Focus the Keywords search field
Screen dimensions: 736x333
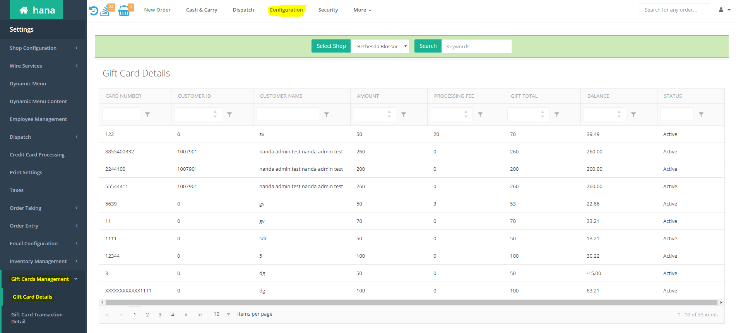click(x=476, y=46)
